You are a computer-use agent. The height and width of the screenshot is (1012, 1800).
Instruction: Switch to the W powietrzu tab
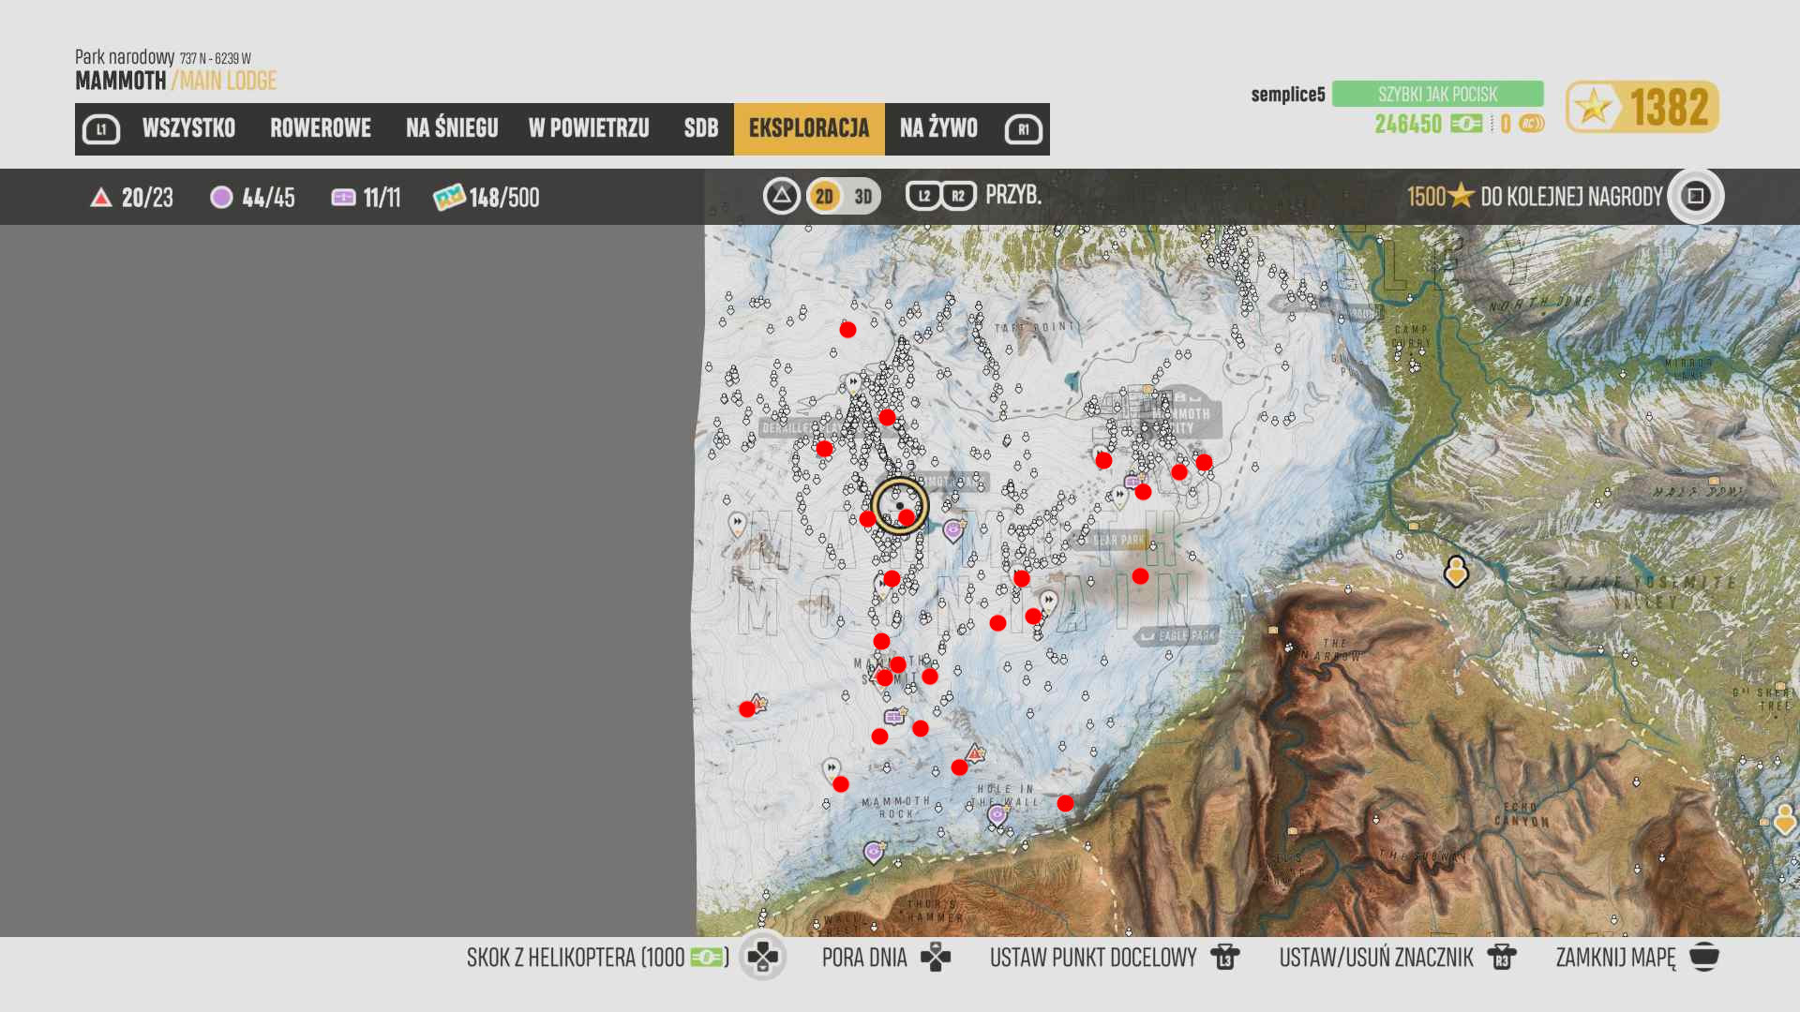point(589,128)
